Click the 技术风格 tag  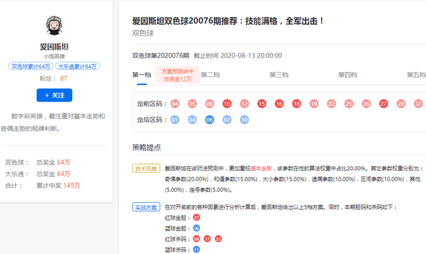pyautogui.click(x=146, y=168)
